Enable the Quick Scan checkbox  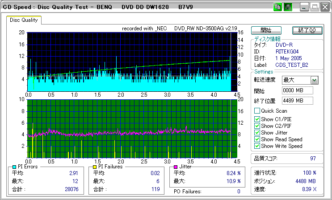coord(257,110)
